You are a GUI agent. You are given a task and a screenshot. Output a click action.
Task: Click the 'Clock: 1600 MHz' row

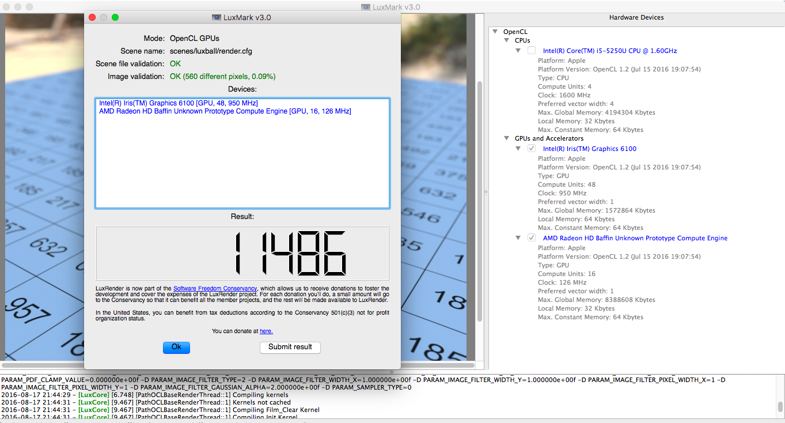click(564, 95)
